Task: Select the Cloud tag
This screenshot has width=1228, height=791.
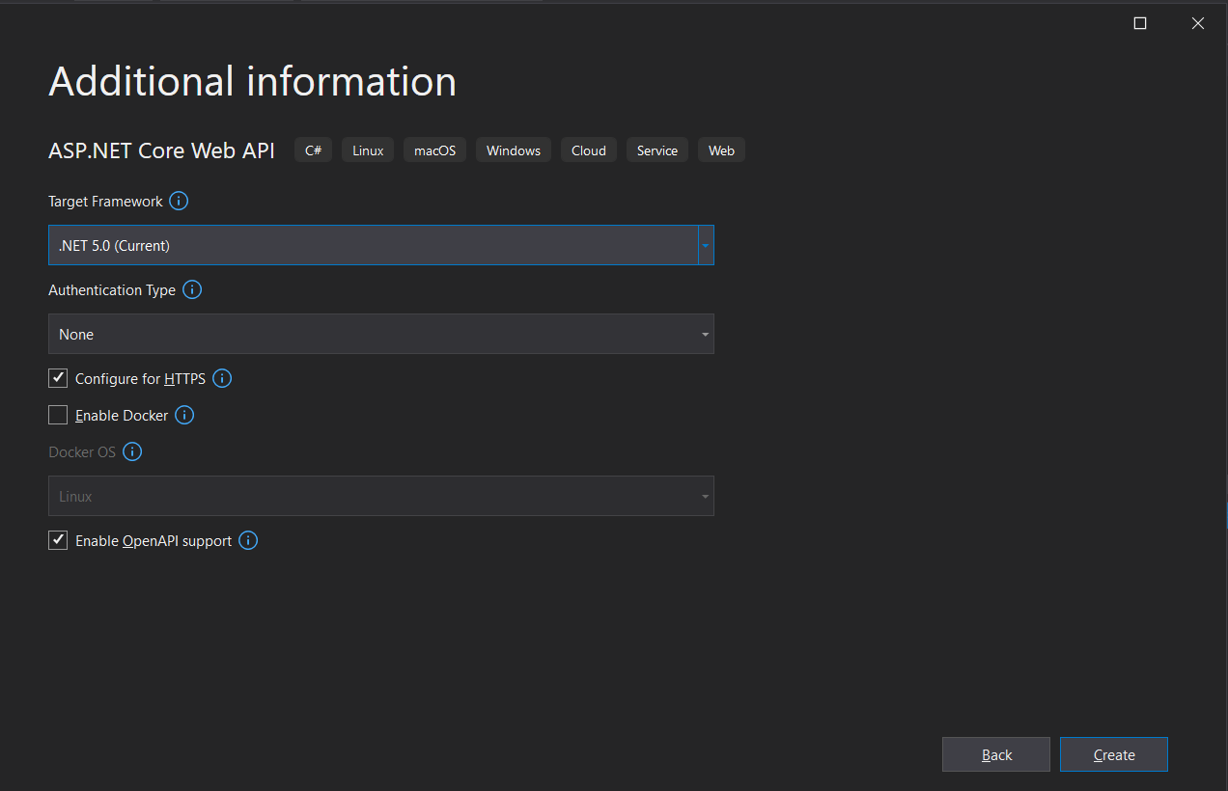Action: click(588, 150)
